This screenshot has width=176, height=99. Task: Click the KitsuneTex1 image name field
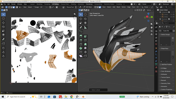click(70, 7)
